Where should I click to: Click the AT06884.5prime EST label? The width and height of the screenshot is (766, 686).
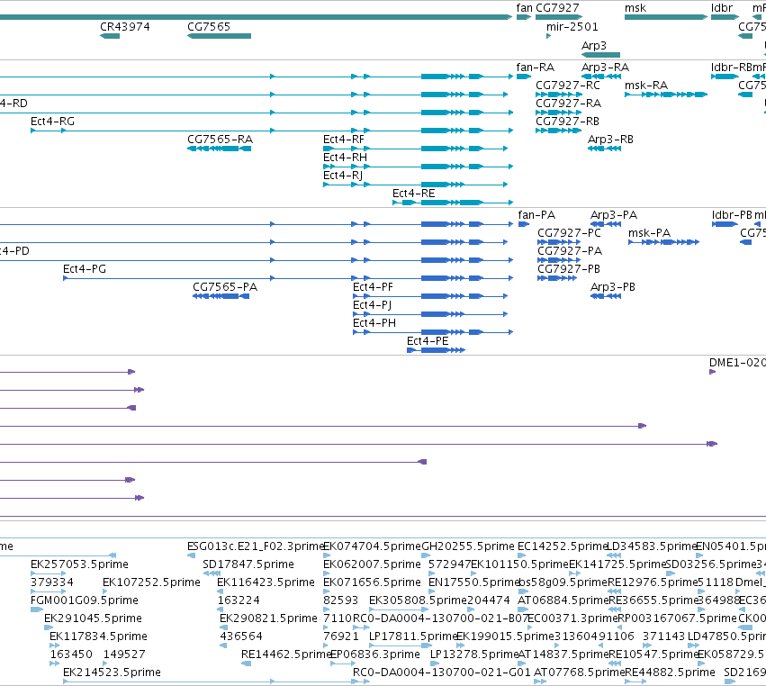click(x=563, y=600)
